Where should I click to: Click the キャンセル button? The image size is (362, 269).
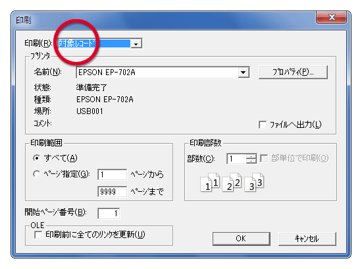pos(307,239)
